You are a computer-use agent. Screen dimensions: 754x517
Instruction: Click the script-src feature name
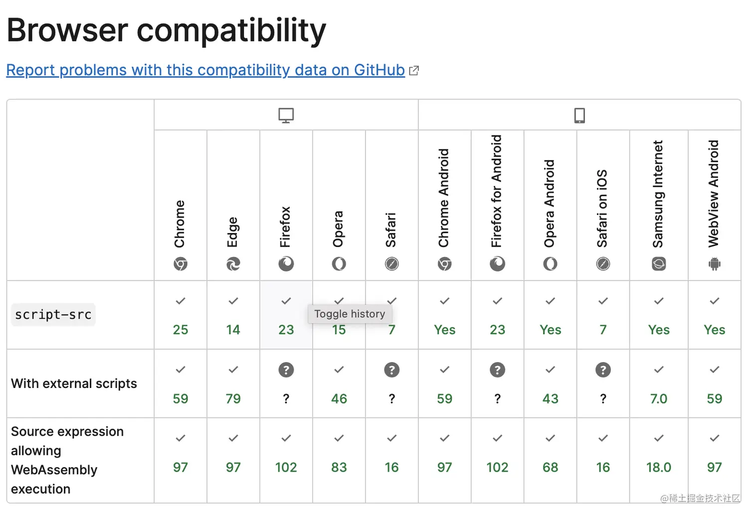coord(53,315)
